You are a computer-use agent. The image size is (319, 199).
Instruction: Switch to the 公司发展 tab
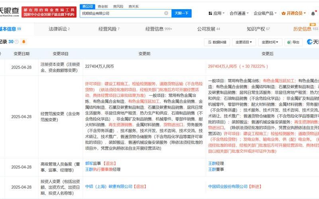pyautogui.click(x=209, y=29)
